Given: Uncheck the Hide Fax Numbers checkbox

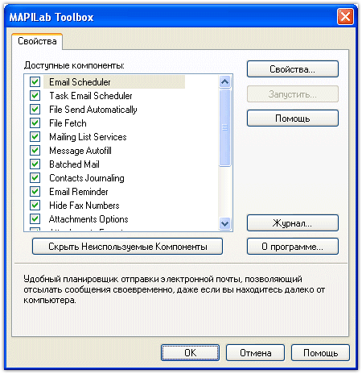Looking at the screenshot, I should [x=35, y=205].
